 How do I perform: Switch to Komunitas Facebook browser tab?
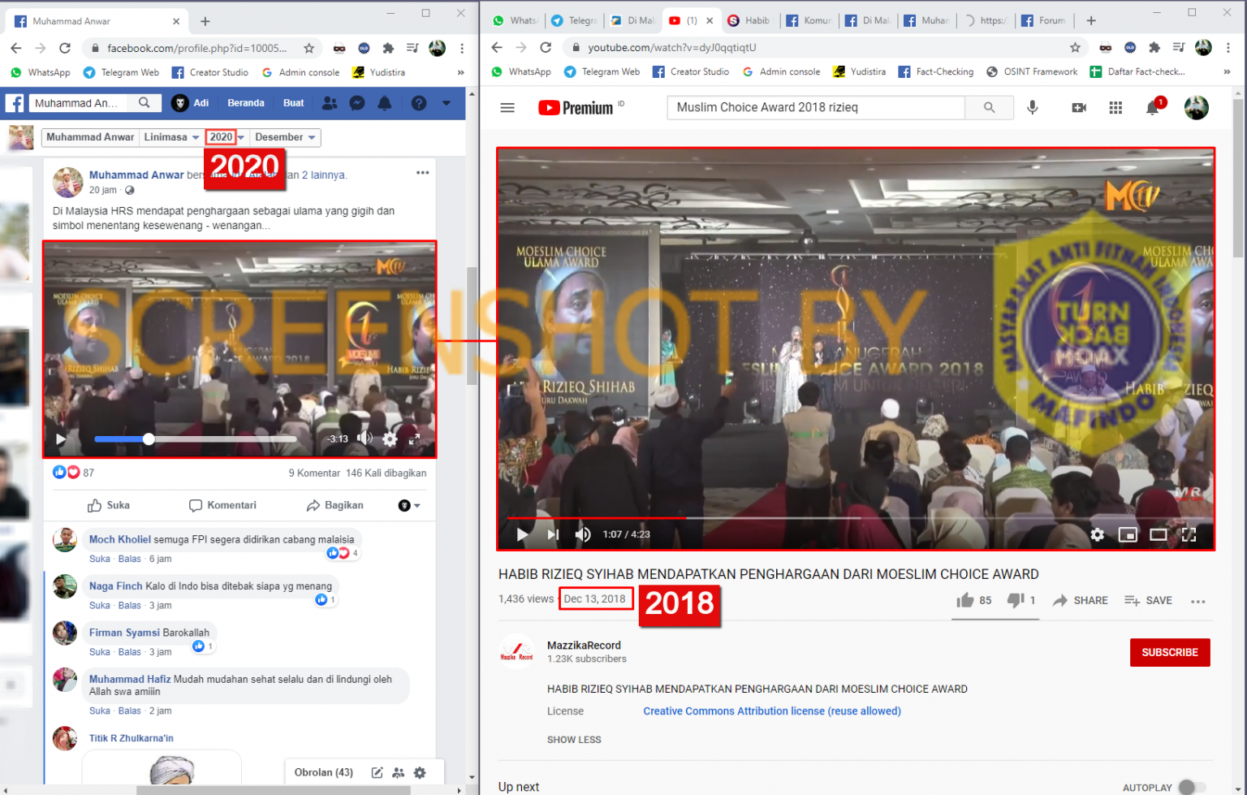coord(809,20)
